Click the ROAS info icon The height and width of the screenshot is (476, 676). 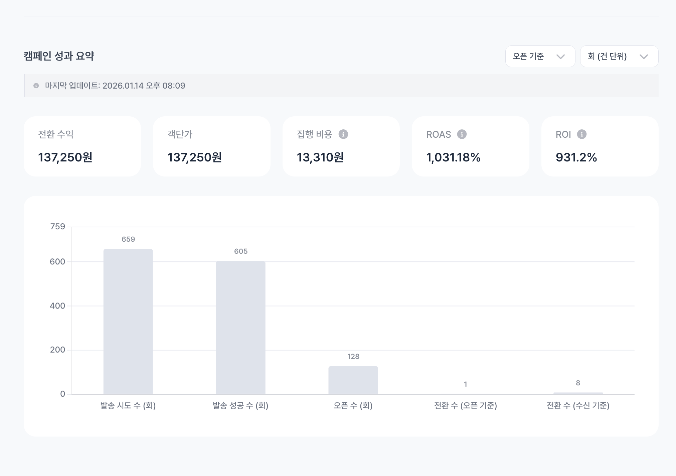[x=462, y=134]
